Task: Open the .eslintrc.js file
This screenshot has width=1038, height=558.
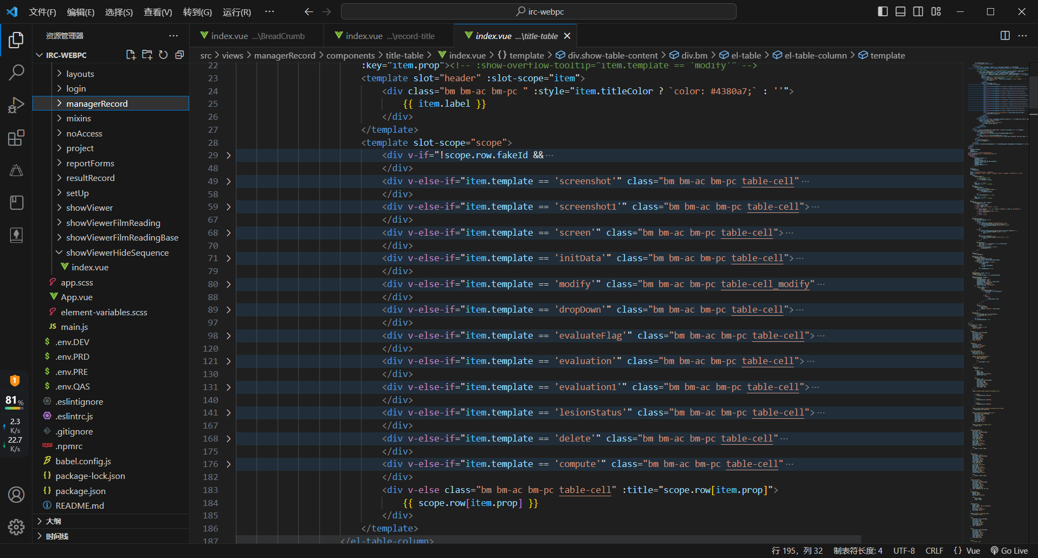Action: 111,416
